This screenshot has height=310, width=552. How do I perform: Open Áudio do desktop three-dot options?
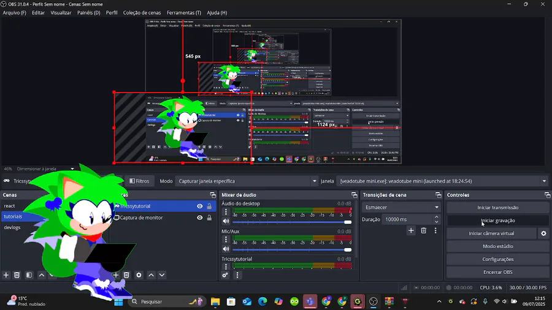(226, 212)
